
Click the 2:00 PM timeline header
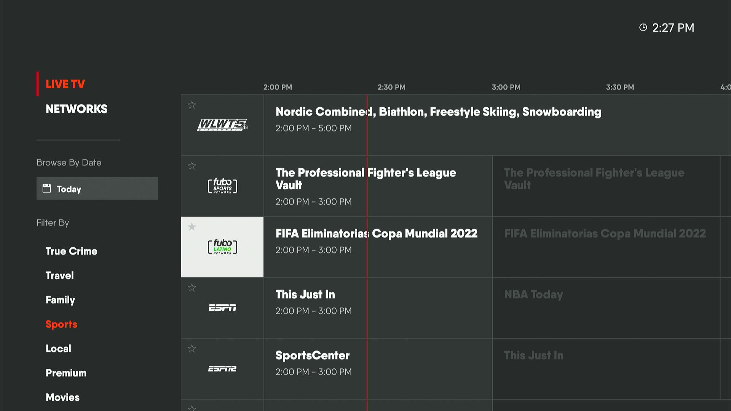(278, 87)
